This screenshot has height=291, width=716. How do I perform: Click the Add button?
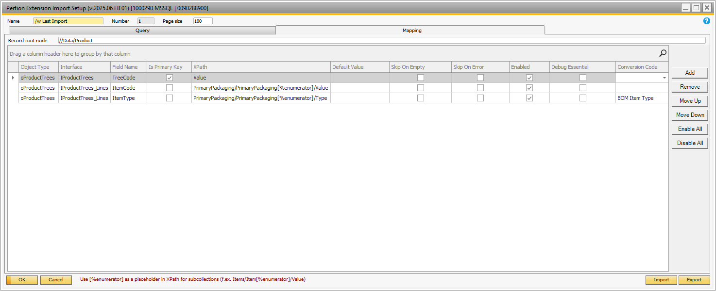[x=690, y=73]
